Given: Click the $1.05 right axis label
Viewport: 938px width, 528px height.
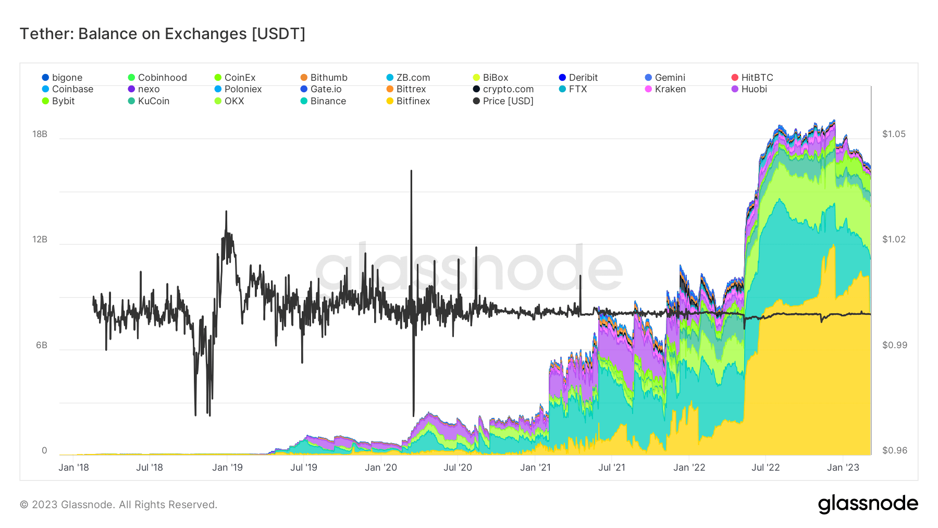Looking at the screenshot, I should (x=894, y=134).
